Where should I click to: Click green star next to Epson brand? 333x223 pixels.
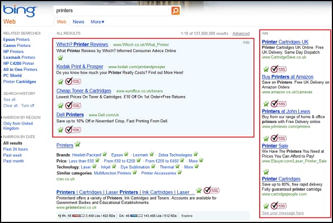coord(126,154)
